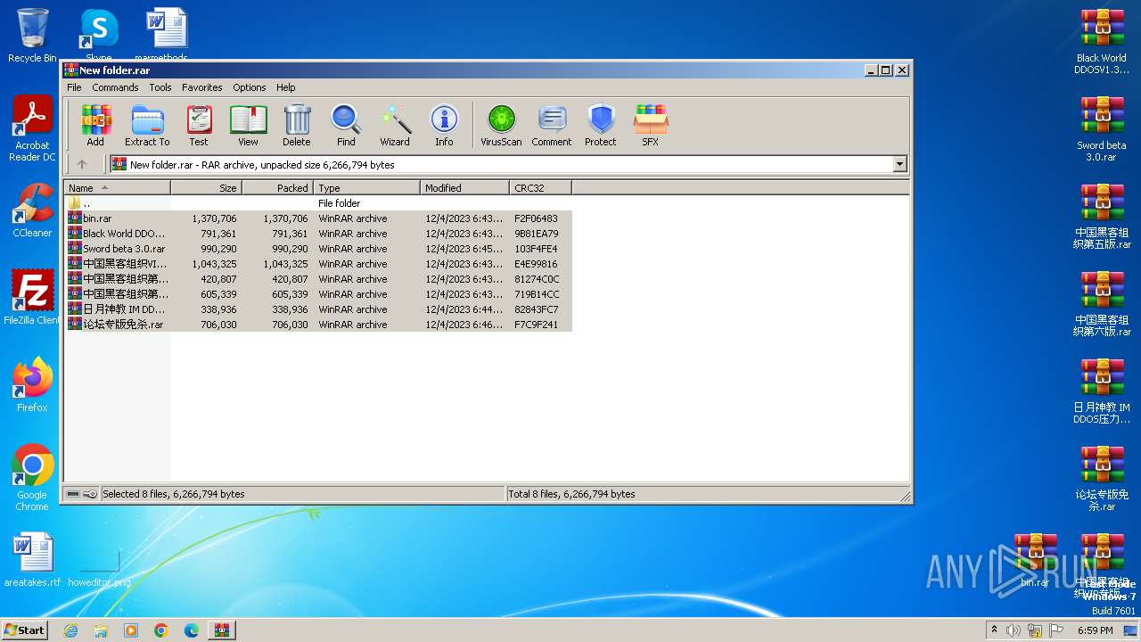Screen dimensions: 1141x642
Task: Click the Delete trash icon
Action: pyautogui.click(x=297, y=125)
